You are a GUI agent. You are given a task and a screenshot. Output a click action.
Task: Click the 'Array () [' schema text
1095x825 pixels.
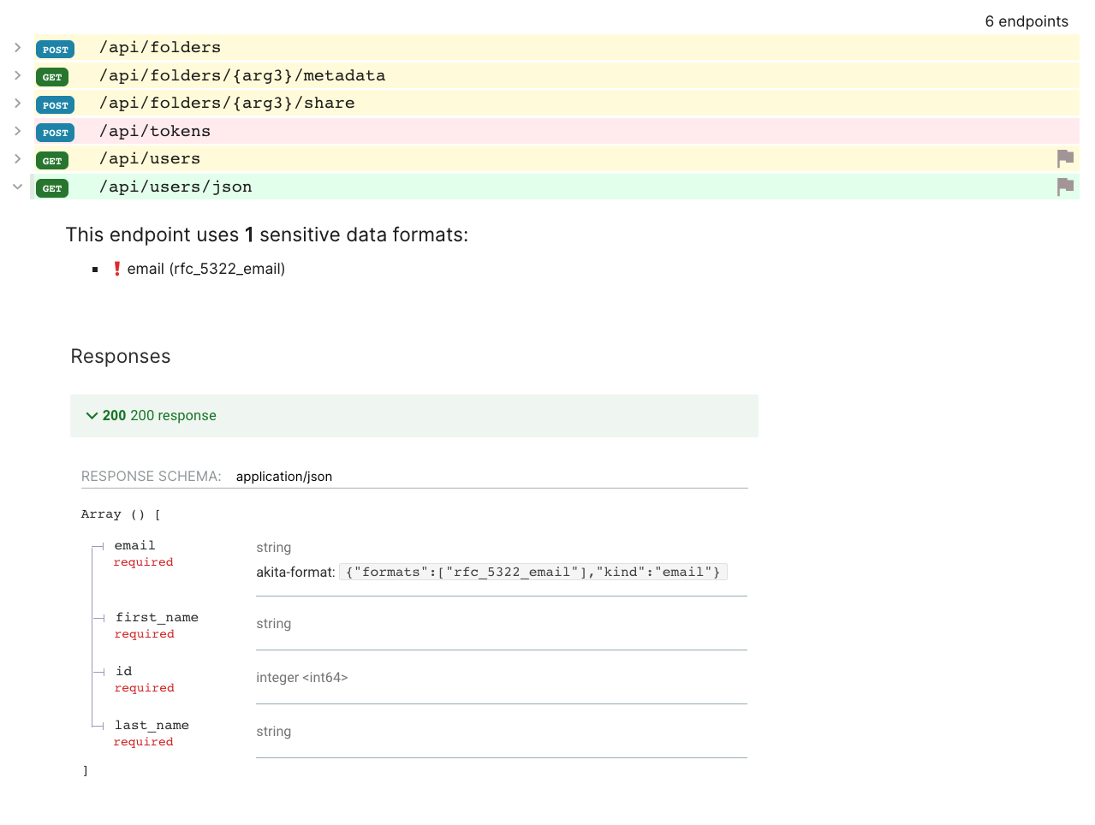point(121,514)
